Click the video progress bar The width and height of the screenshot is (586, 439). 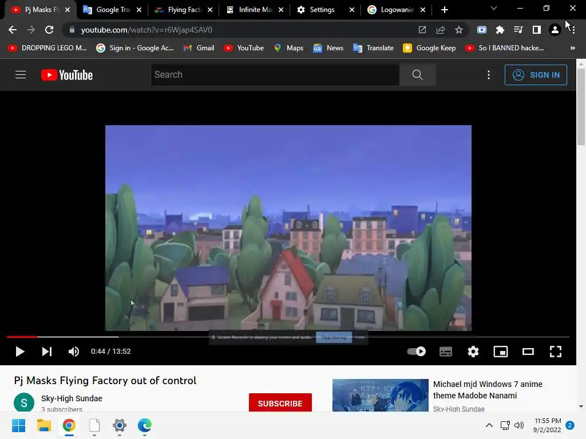pos(288,337)
